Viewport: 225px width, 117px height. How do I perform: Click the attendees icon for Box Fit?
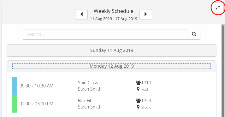pyautogui.click(x=138, y=101)
